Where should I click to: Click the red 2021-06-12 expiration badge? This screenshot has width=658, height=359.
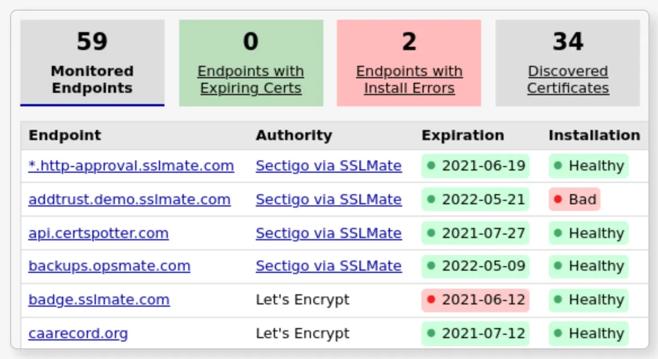(x=475, y=300)
